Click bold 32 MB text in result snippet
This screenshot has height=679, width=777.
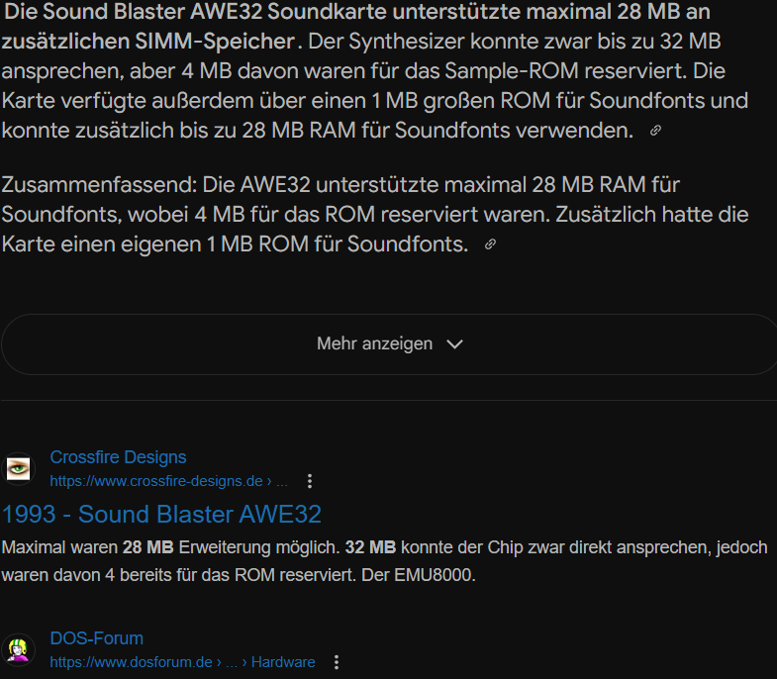pos(370,547)
